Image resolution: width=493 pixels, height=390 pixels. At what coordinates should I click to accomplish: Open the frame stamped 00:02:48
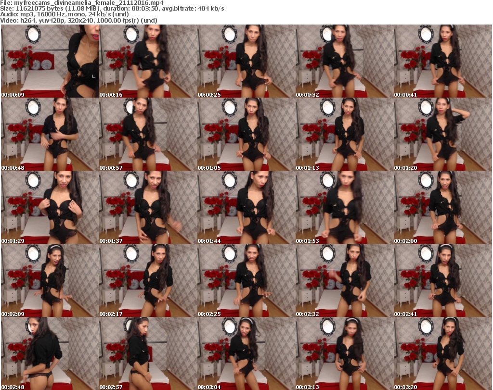click(x=50, y=353)
